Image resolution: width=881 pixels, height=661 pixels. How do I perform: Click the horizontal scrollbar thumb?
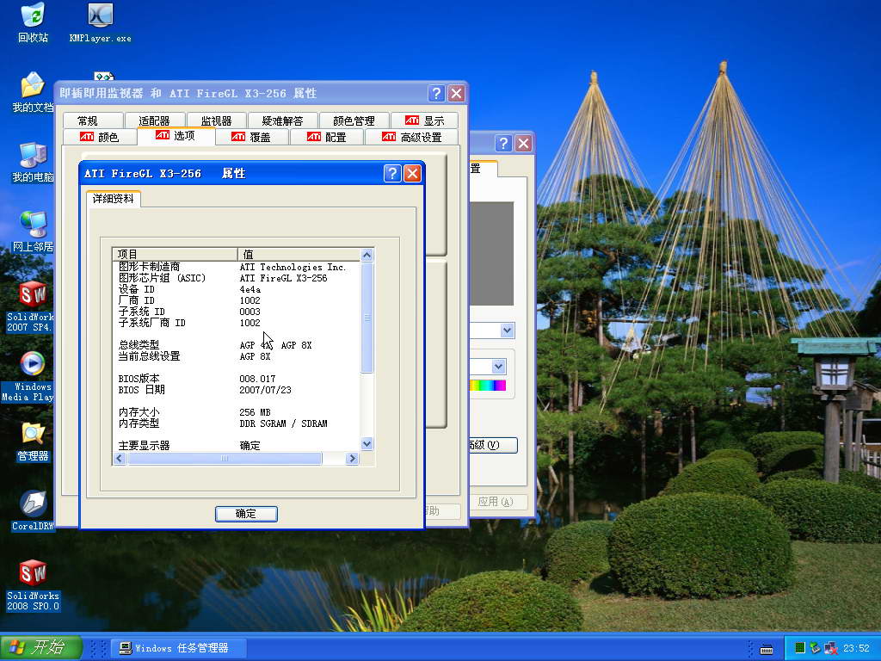click(225, 459)
